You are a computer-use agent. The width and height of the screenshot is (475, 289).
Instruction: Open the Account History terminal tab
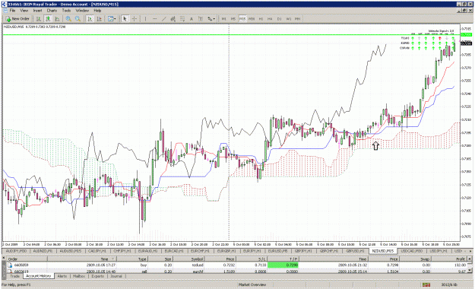click(x=38, y=276)
